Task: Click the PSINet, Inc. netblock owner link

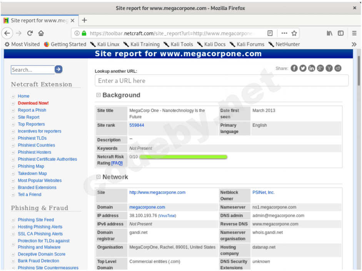Action: (264, 192)
